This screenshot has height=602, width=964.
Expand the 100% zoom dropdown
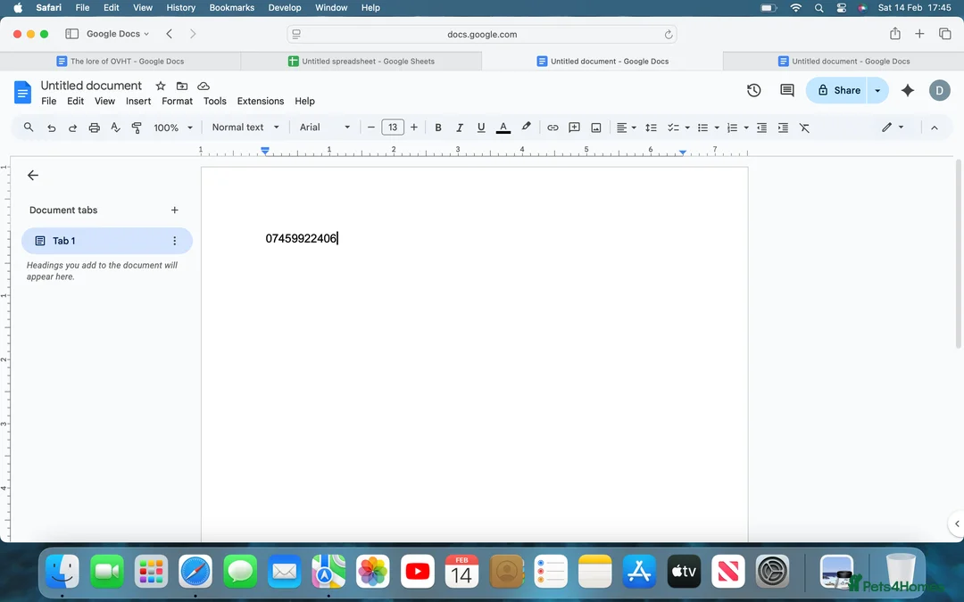[173, 128]
